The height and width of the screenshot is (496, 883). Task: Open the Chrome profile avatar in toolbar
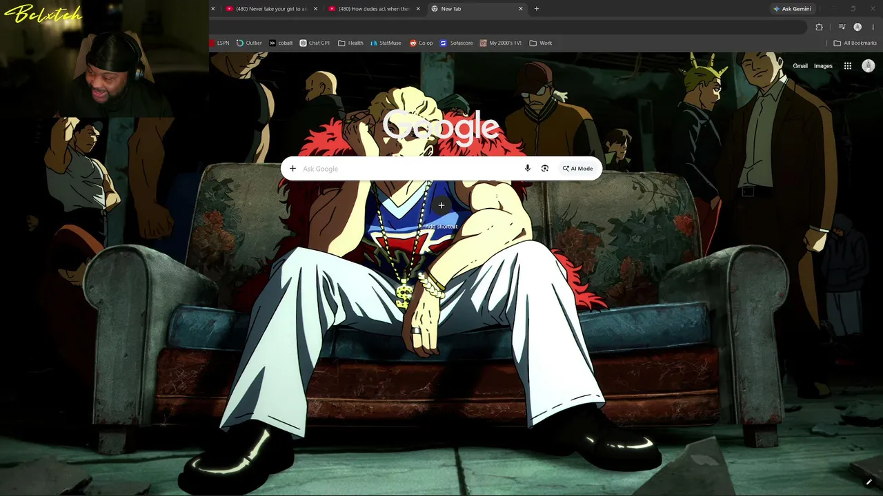(x=857, y=27)
